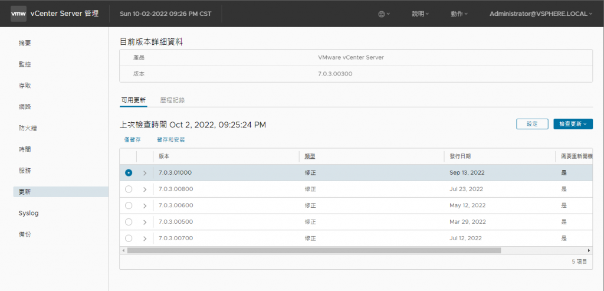
Task: Switch to the 歷程記錄 tab
Action: pyautogui.click(x=173, y=100)
